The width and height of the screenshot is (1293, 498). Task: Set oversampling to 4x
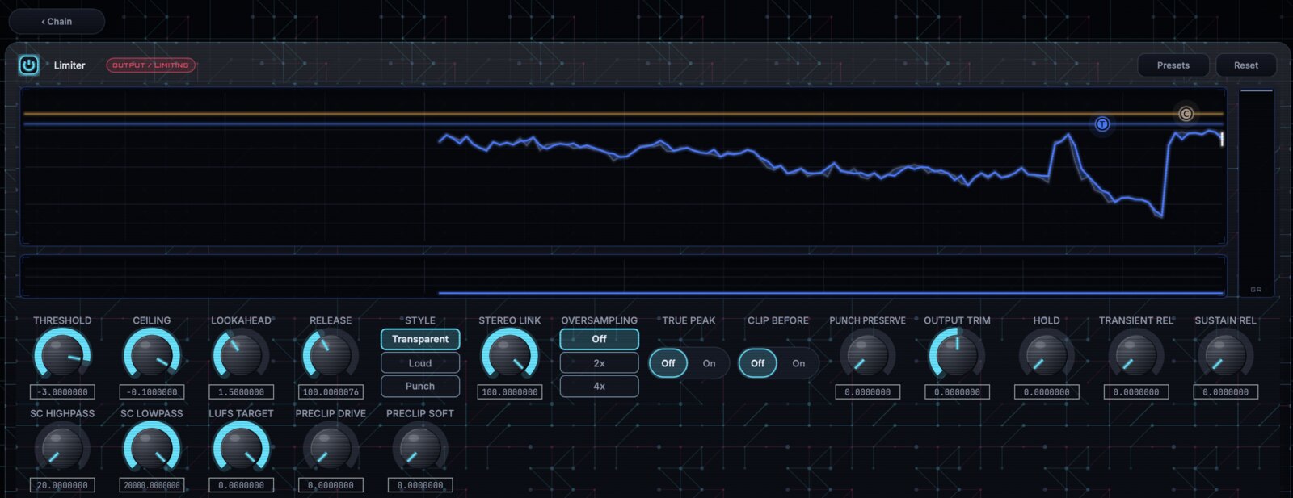coord(599,386)
